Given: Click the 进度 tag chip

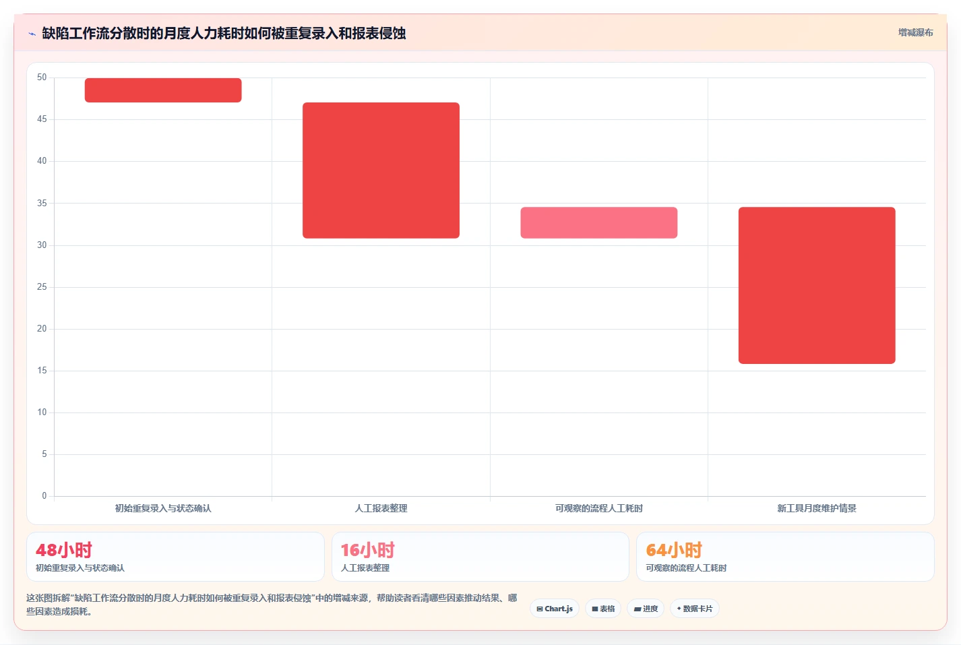Looking at the screenshot, I should [646, 609].
